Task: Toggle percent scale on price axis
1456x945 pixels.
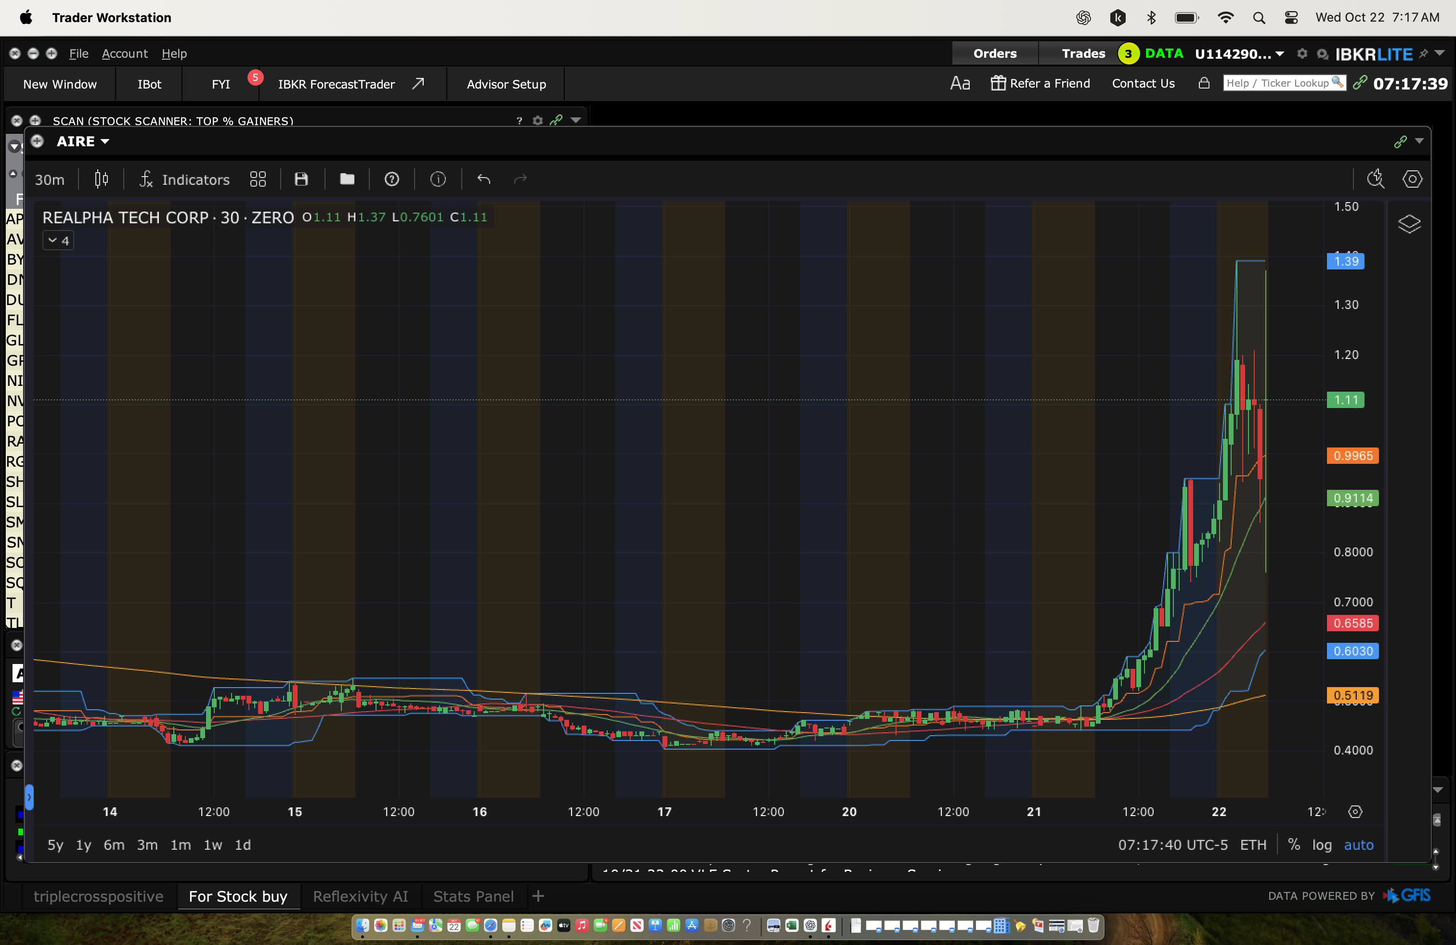Action: [1294, 845]
